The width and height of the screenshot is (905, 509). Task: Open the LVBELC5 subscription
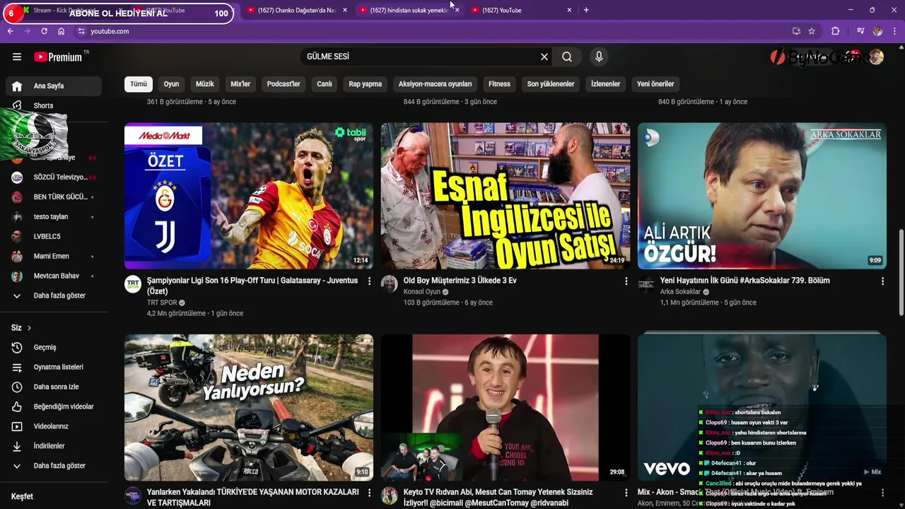point(54,237)
